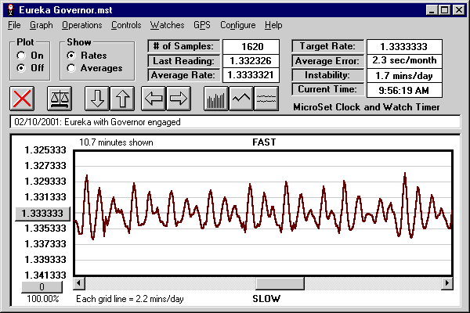Screen dimensions: 470x313
Task: Click the application icon in title bar
Action: [x=11, y=10]
